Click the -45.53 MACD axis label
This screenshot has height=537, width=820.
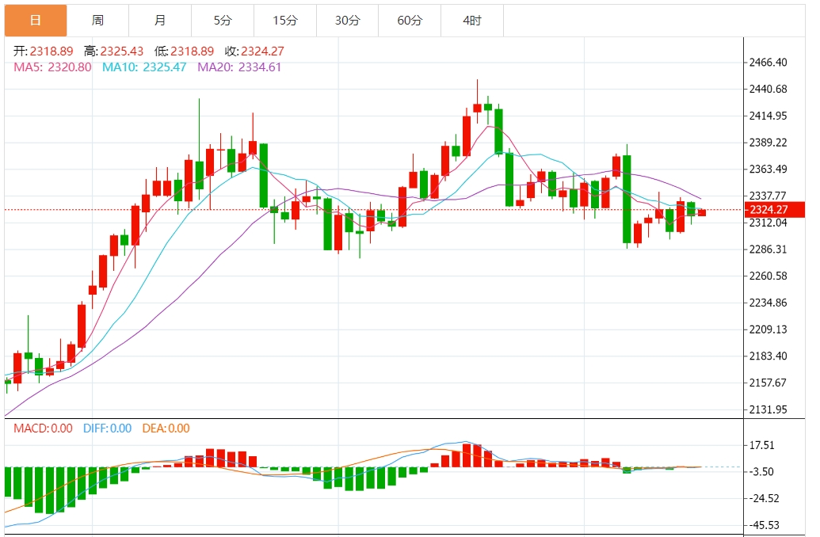tap(764, 525)
